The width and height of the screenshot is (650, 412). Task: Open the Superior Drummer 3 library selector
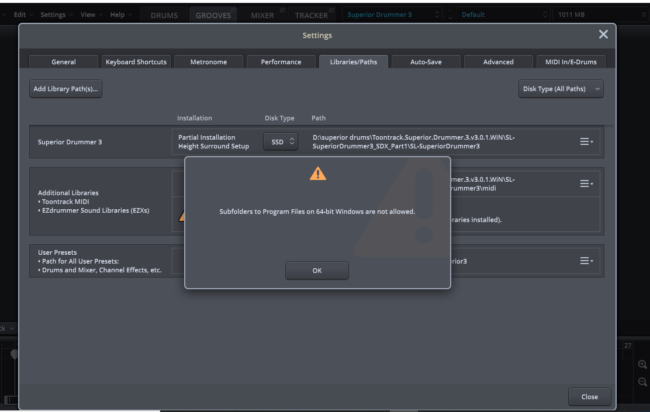click(x=392, y=15)
